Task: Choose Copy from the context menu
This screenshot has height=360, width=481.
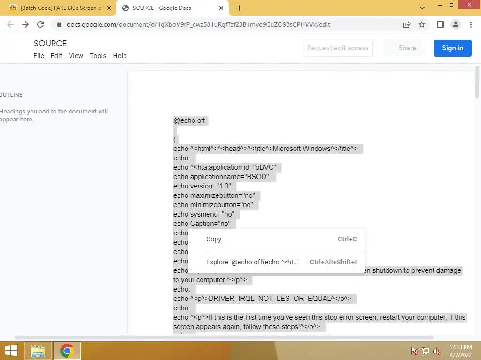Action: coord(276,239)
